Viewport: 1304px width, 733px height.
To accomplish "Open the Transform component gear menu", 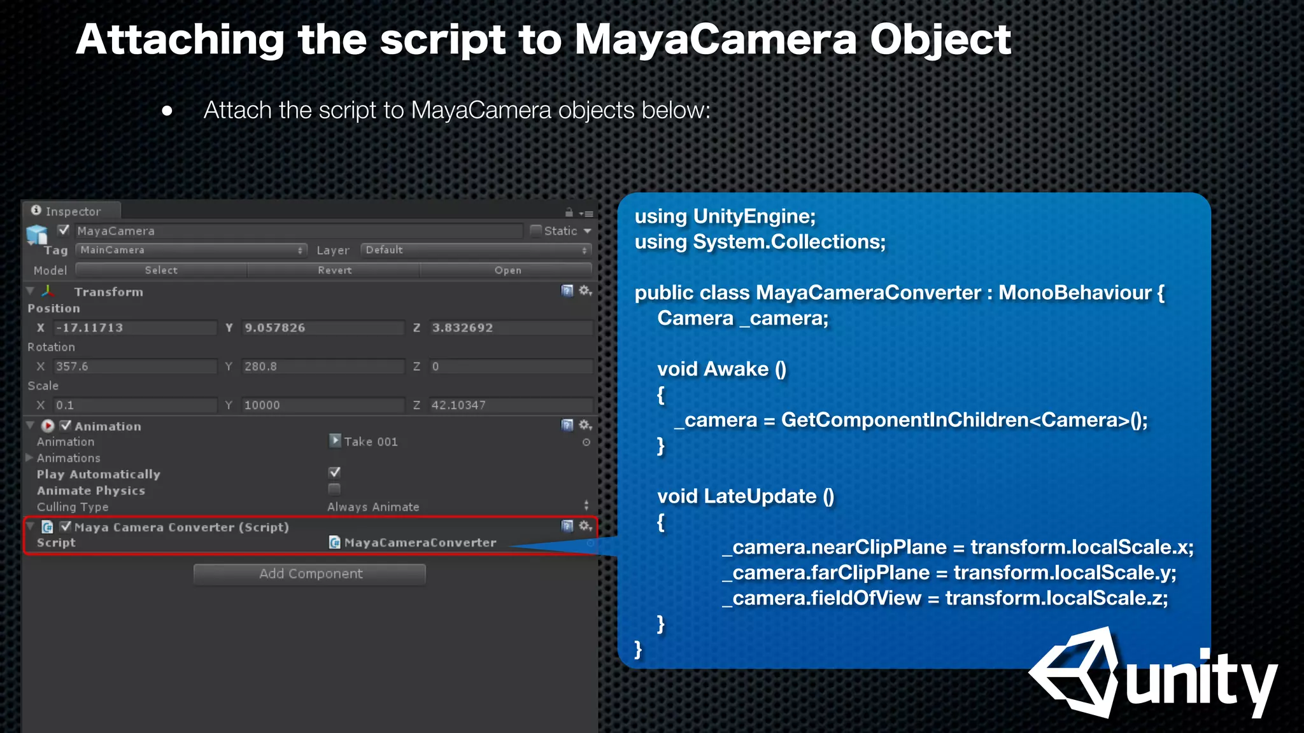I will (x=586, y=291).
